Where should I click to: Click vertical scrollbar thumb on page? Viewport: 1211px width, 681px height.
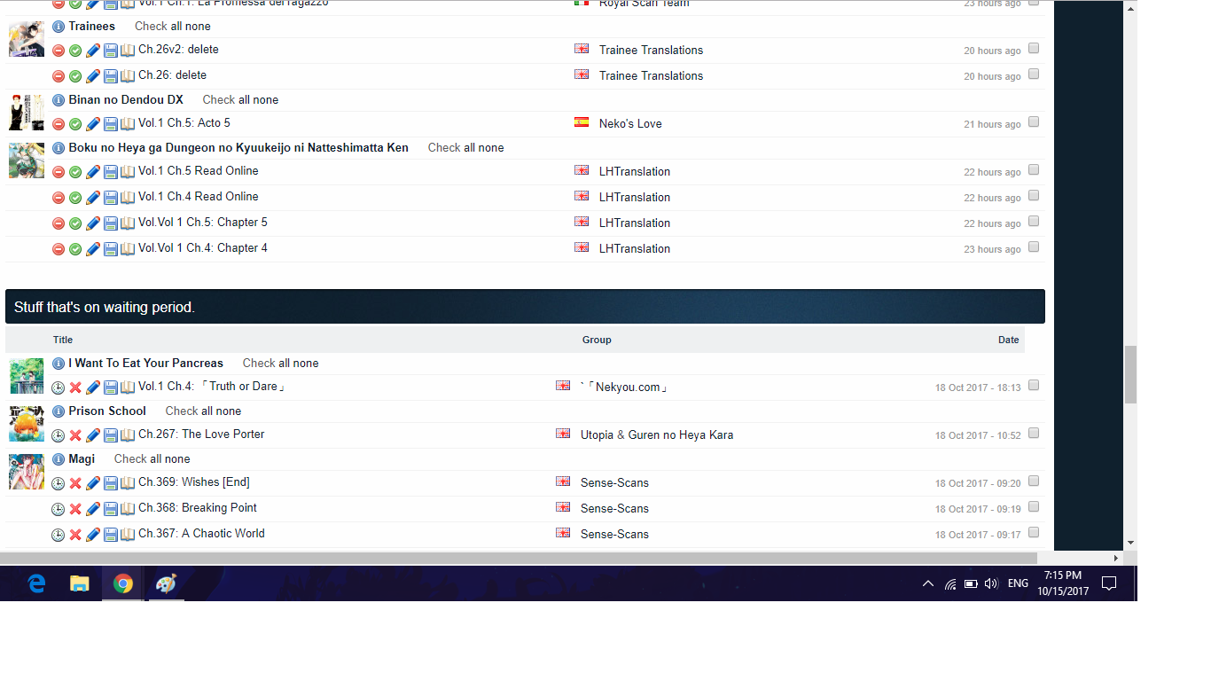tap(1130, 375)
